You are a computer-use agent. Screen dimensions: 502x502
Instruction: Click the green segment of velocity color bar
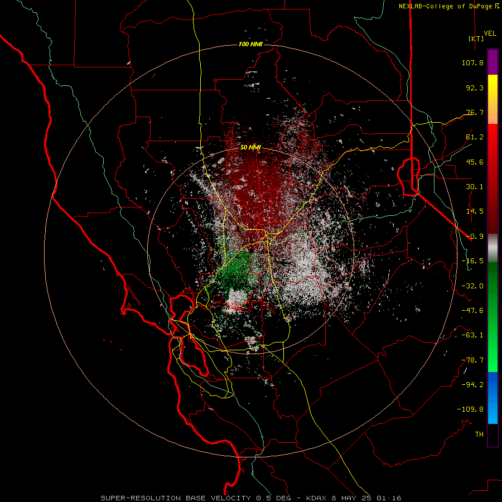tap(493, 317)
